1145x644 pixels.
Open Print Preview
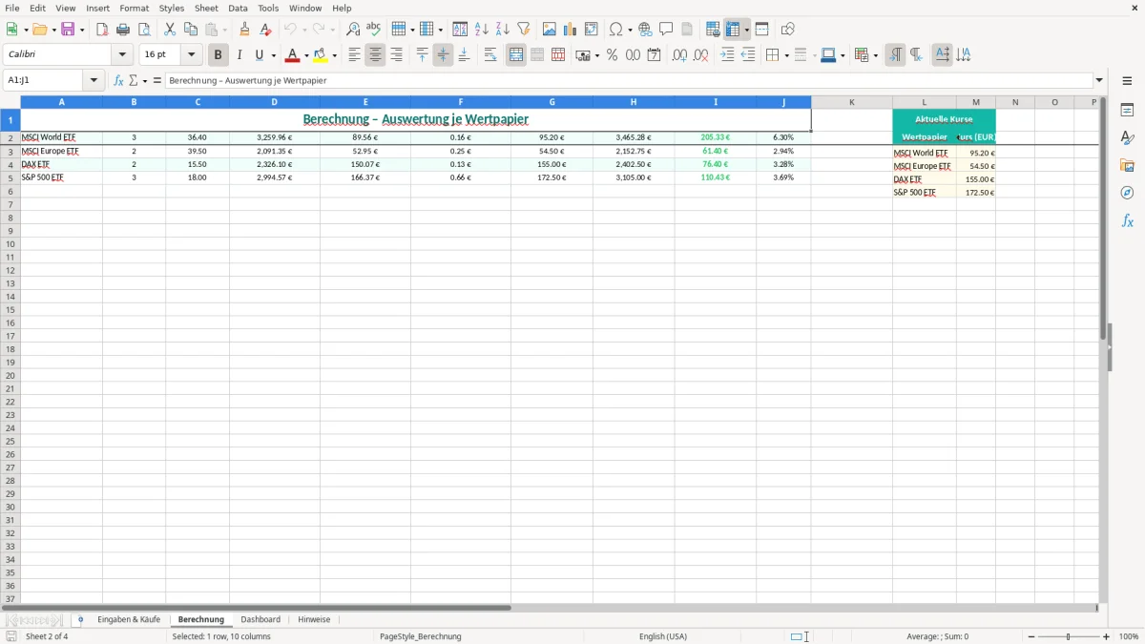(x=144, y=30)
